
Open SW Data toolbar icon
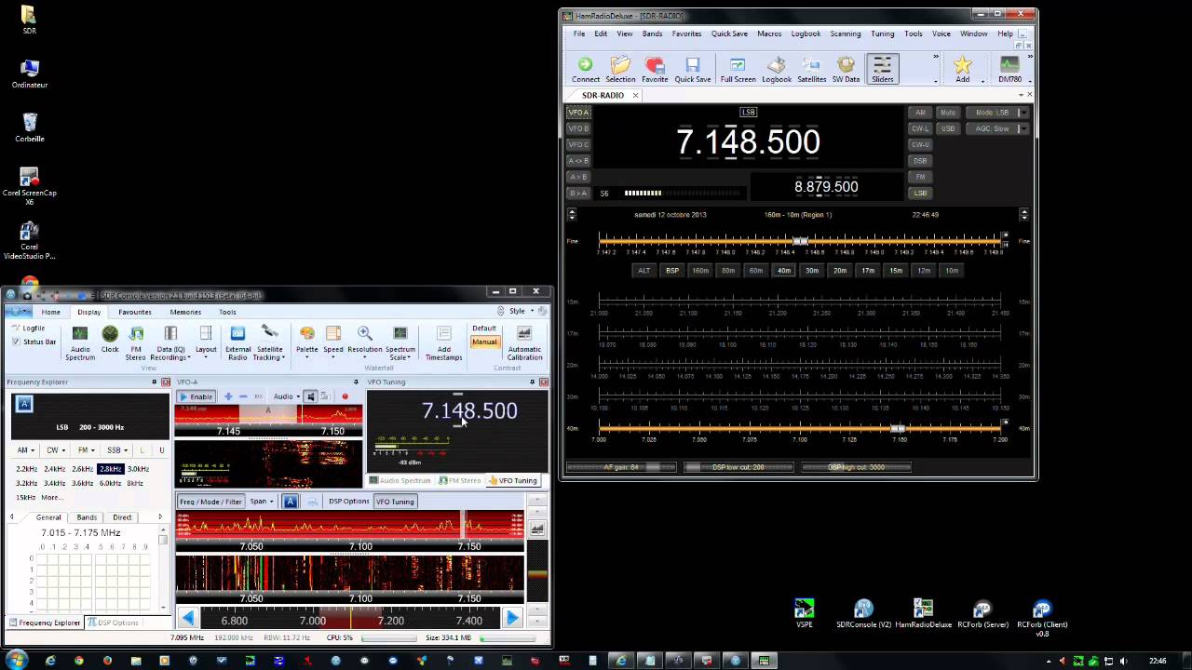click(846, 69)
